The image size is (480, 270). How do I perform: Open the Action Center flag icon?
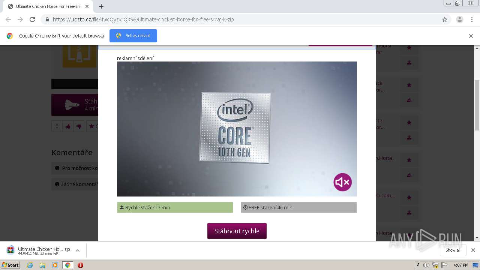[444, 265]
